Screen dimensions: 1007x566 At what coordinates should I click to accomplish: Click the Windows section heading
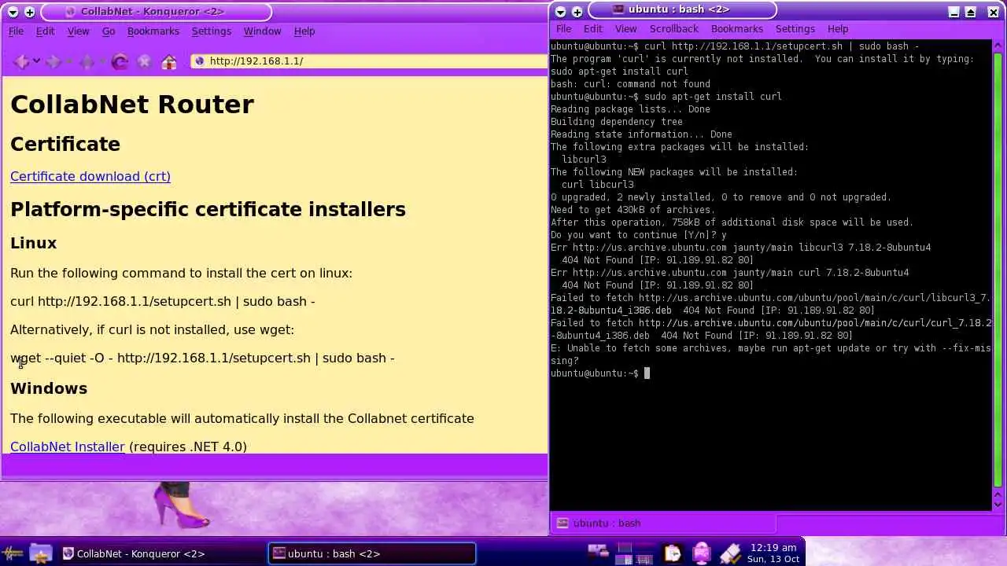[49, 388]
